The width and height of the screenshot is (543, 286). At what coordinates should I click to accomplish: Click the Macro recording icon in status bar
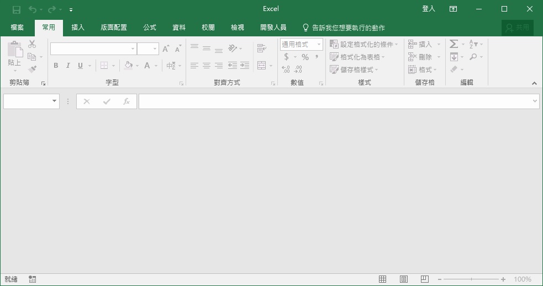point(32,279)
